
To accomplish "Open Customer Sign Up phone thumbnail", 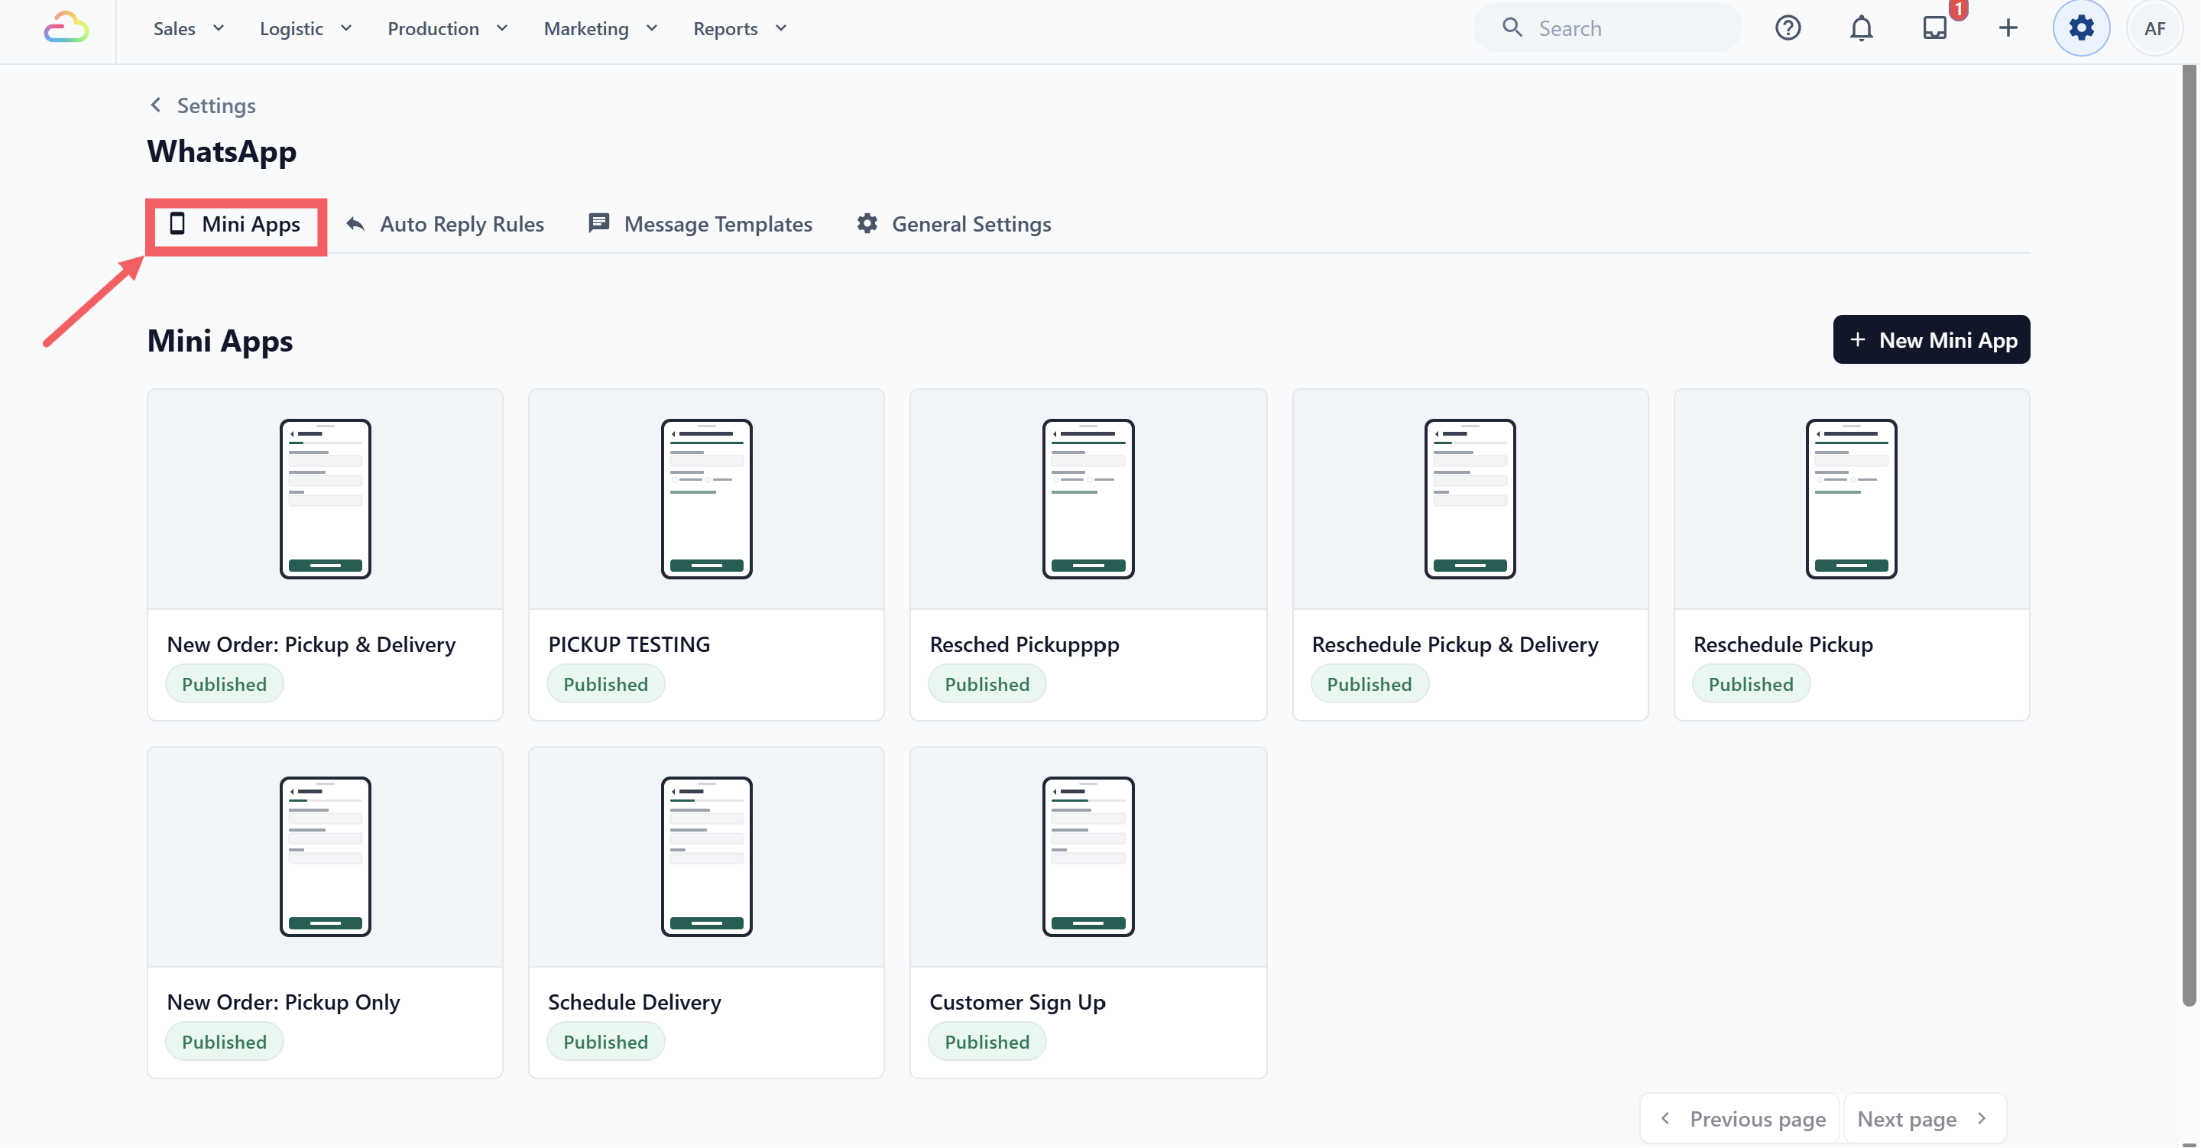I will coord(1088,857).
